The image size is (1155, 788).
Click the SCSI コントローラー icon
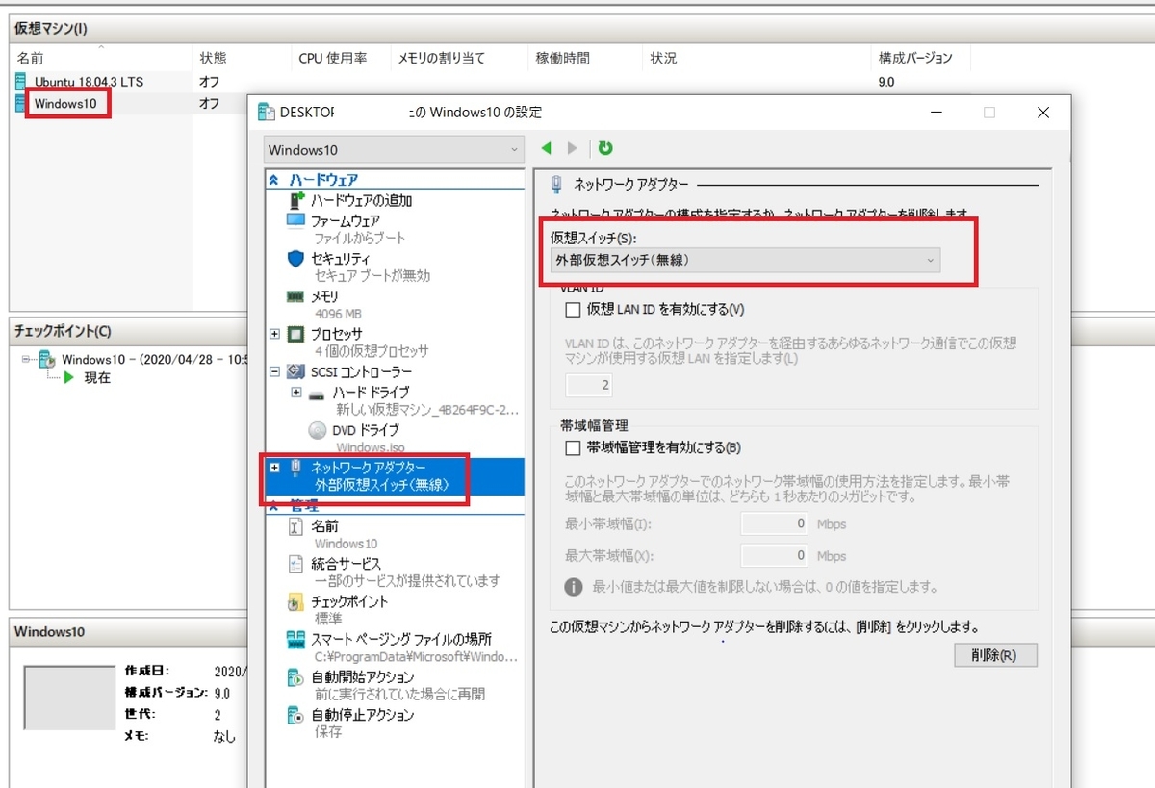click(295, 371)
